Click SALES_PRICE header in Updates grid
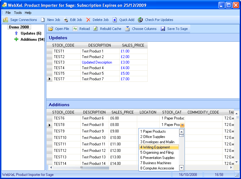Screen dimensions: 241x179 133,45
